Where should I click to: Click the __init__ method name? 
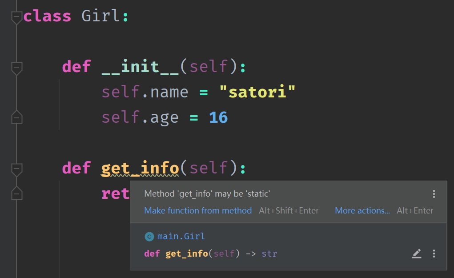[x=140, y=67]
